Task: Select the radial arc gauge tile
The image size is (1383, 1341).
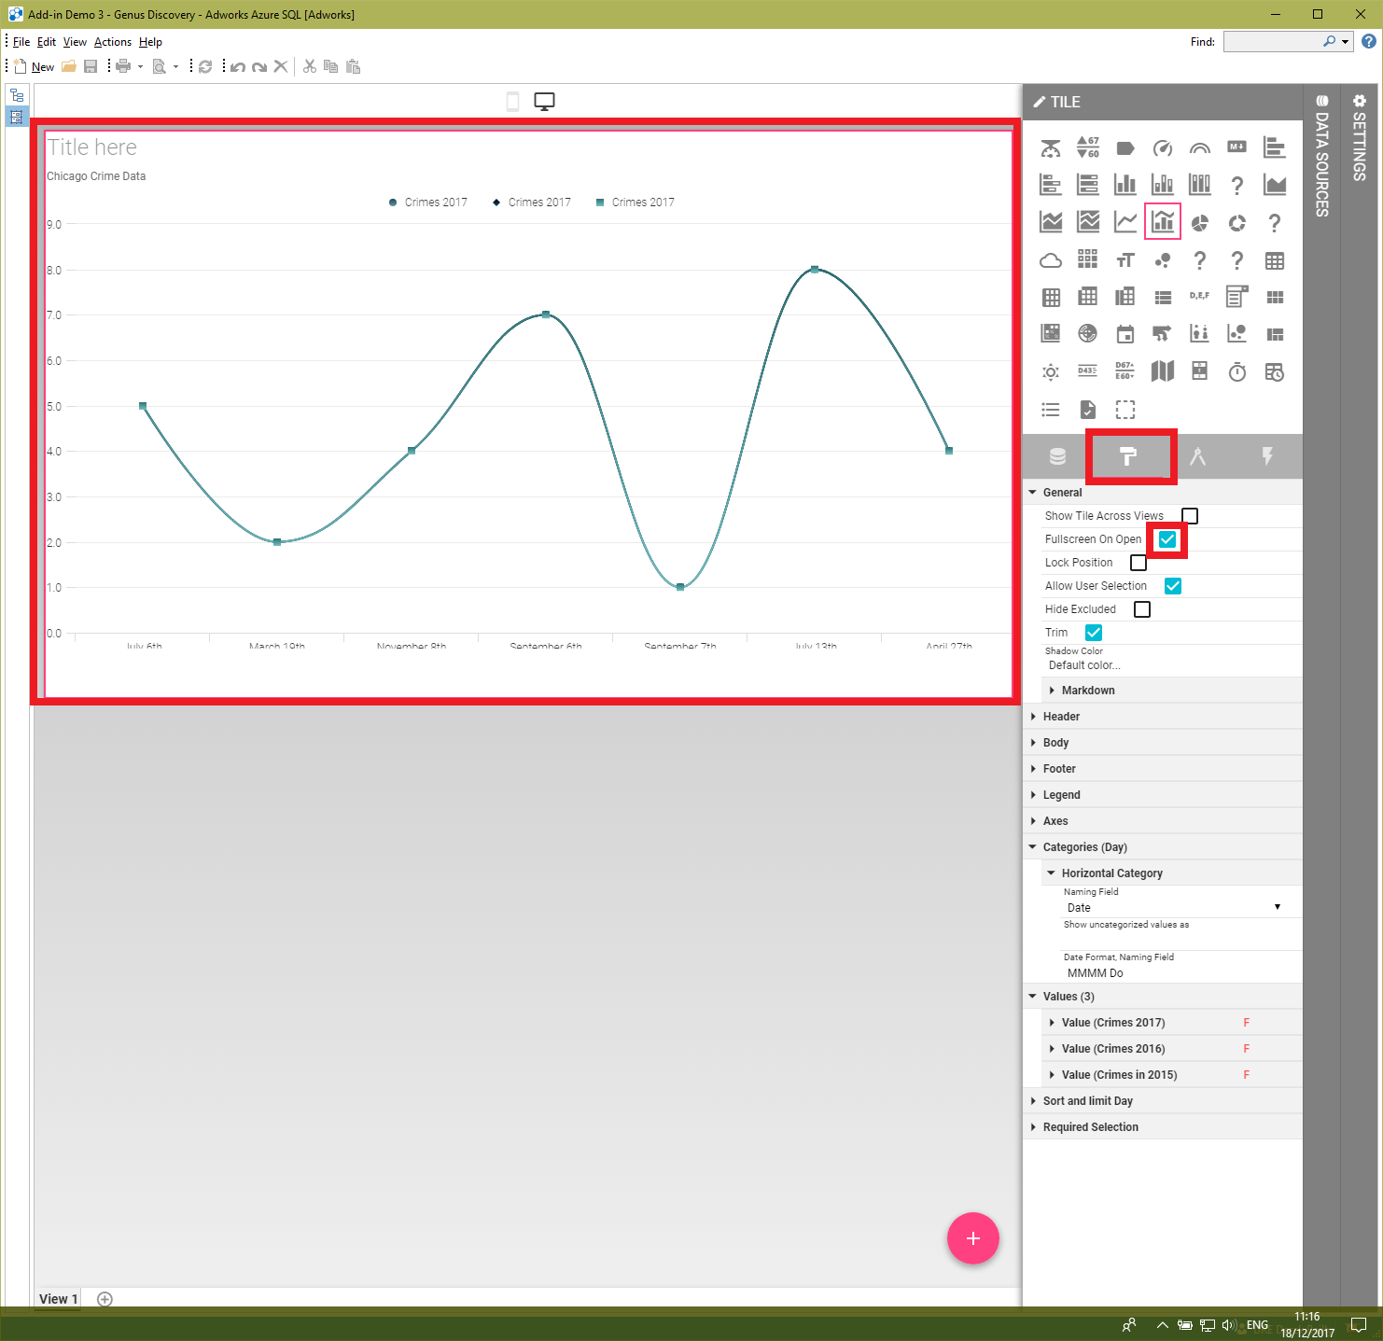Action: 1200,147
